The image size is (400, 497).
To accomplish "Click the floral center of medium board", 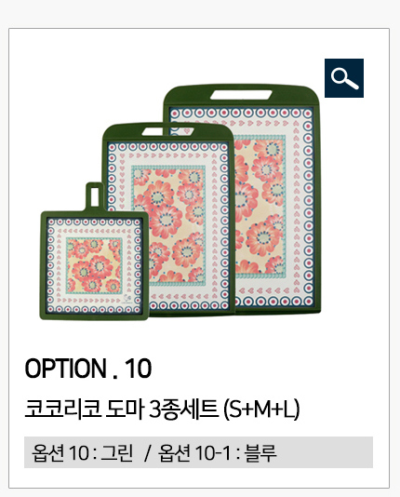I will coord(168,224).
